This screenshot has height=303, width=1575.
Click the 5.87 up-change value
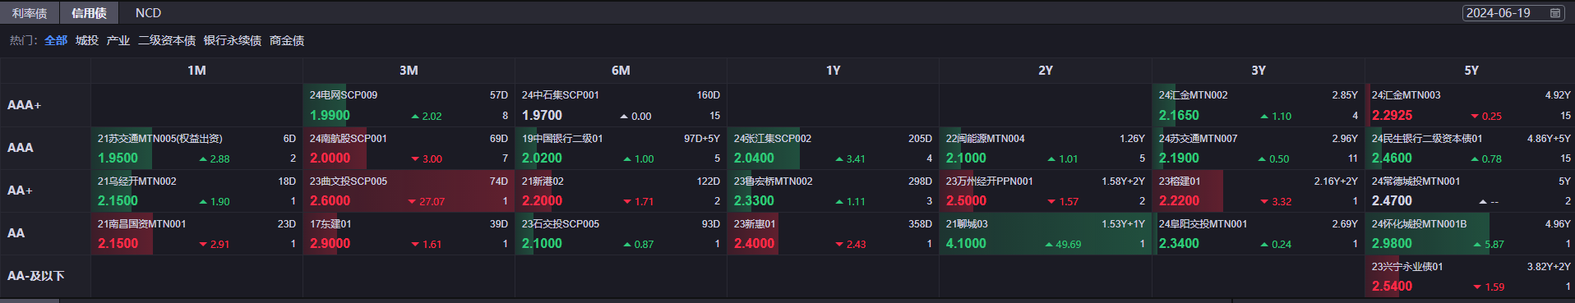click(x=1494, y=245)
